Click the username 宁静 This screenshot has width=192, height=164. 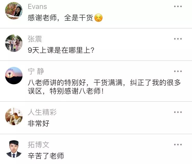[36, 72]
